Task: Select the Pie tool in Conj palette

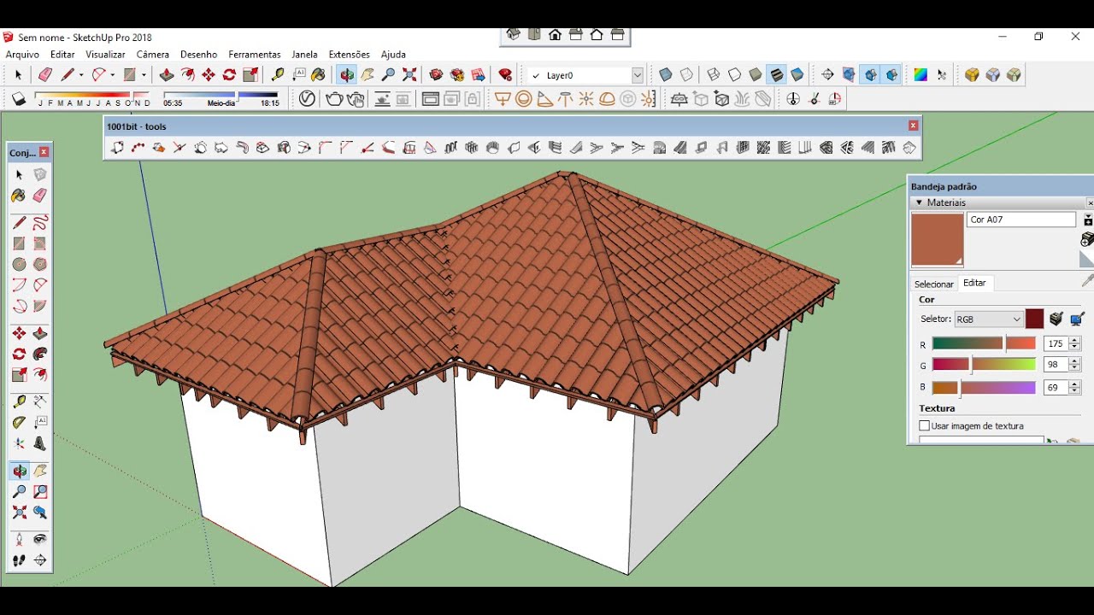Action: 40,306
